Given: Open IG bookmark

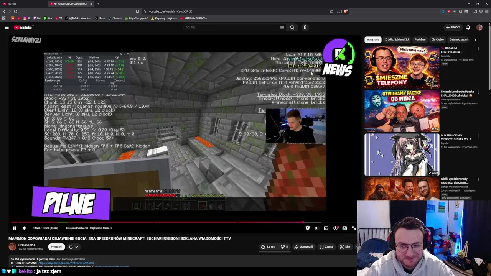Looking at the screenshot, I should (x=26, y=18).
